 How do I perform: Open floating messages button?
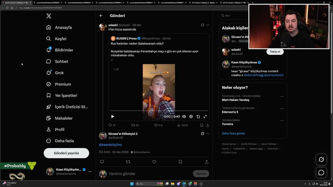click(x=321, y=173)
